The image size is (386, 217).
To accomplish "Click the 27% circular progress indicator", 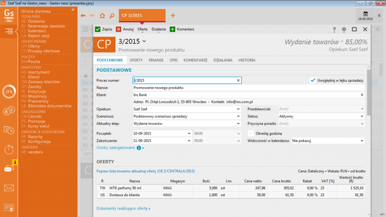I will 8,92.
